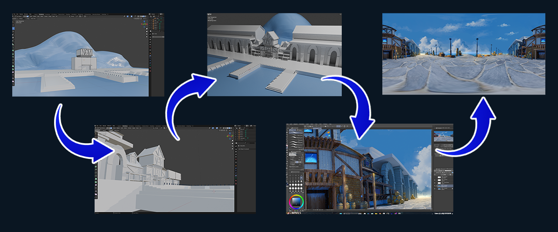Click the final 360 panorama image
The height and width of the screenshot is (232, 558).
click(x=464, y=54)
